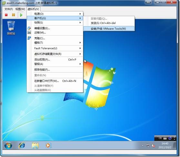This screenshot has width=180, height=157.
Task: Click the language bar help icon
Action: (170, 138)
